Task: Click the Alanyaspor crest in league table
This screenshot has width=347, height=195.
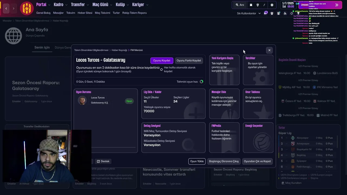Action: click(x=293, y=138)
